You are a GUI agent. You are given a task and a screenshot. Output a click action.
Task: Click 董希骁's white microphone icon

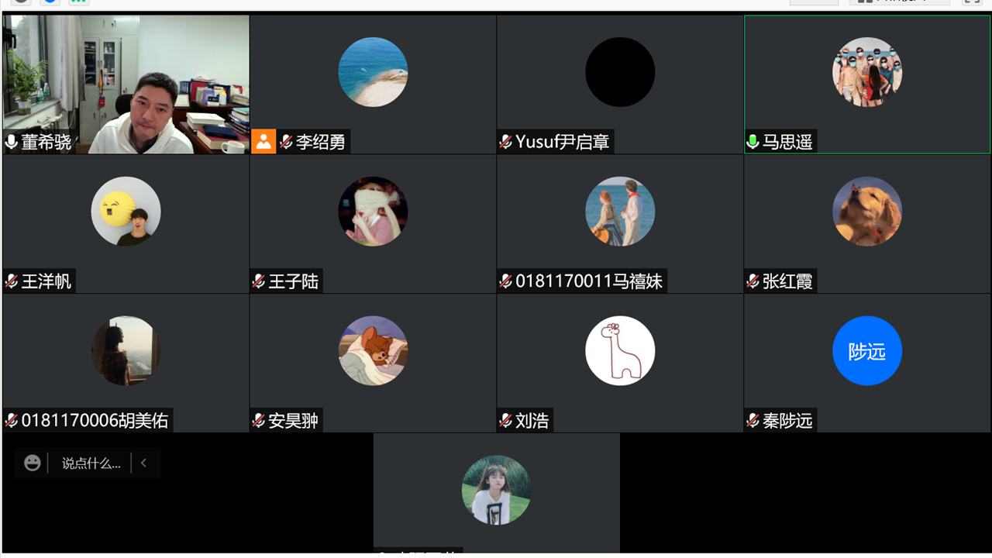pyautogui.click(x=12, y=142)
